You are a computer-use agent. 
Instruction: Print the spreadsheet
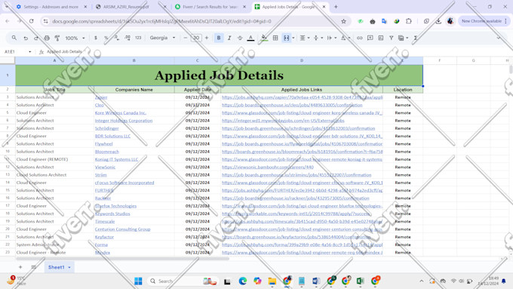click(47, 38)
